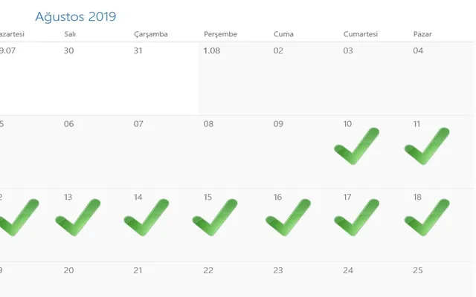Viewport: 476px width, 297px height.
Task: Click the green checkmark on August 10
Action: pos(356,146)
